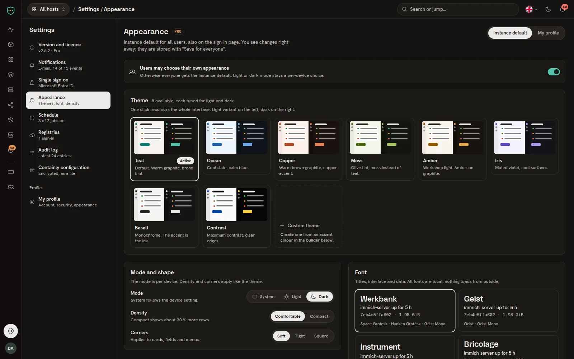Click the Version and licence info icon
This screenshot has height=359, width=574.
(32, 47)
